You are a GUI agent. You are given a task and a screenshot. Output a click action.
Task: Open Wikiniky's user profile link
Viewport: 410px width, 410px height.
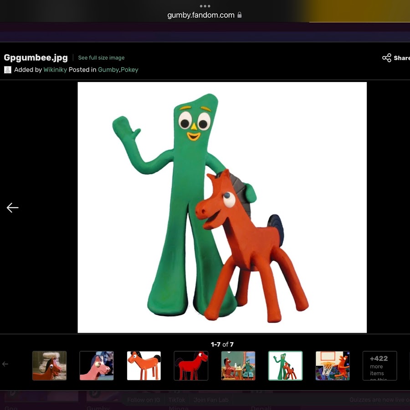click(55, 70)
